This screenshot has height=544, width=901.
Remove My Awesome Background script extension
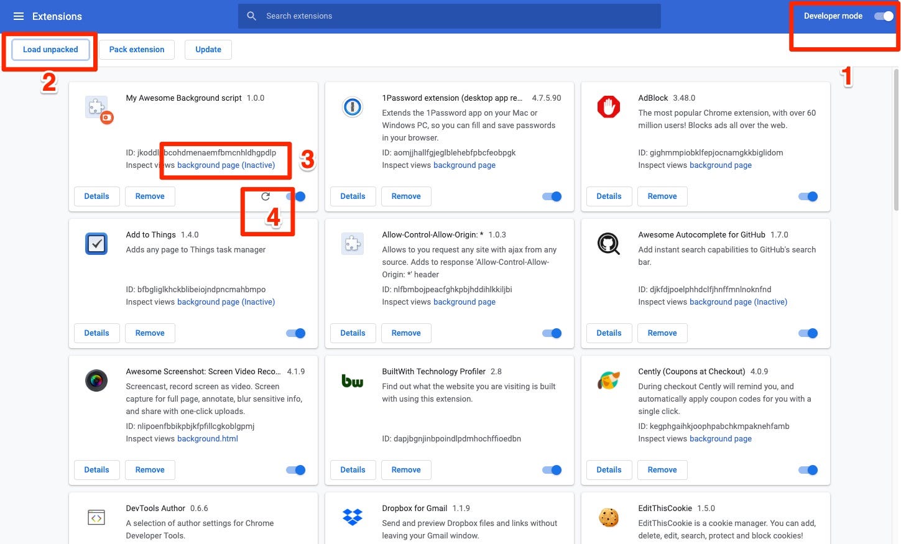150,196
